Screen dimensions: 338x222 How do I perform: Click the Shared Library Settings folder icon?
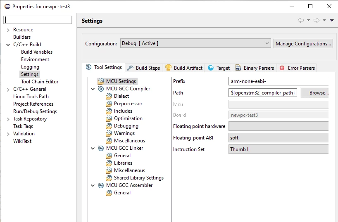pos(109,178)
